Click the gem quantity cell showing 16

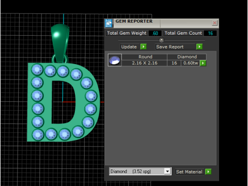[x=174, y=63]
